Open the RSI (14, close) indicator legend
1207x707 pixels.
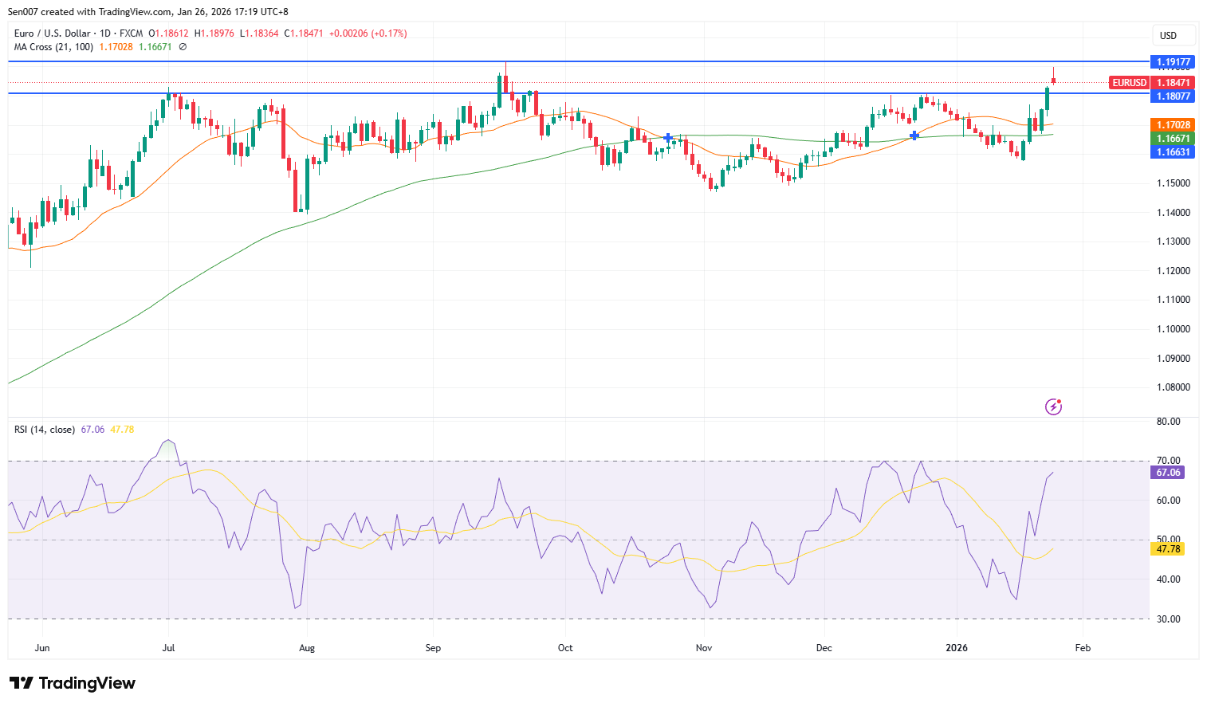(x=45, y=430)
